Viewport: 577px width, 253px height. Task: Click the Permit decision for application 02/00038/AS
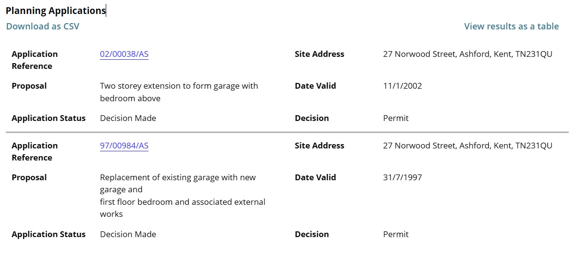[395, 118]
